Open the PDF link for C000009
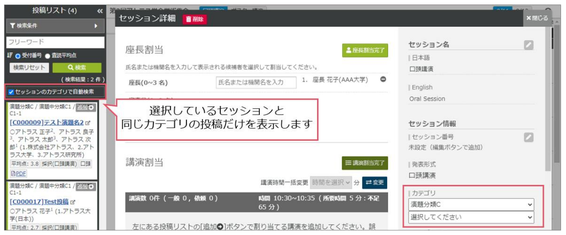 point(18,173)
